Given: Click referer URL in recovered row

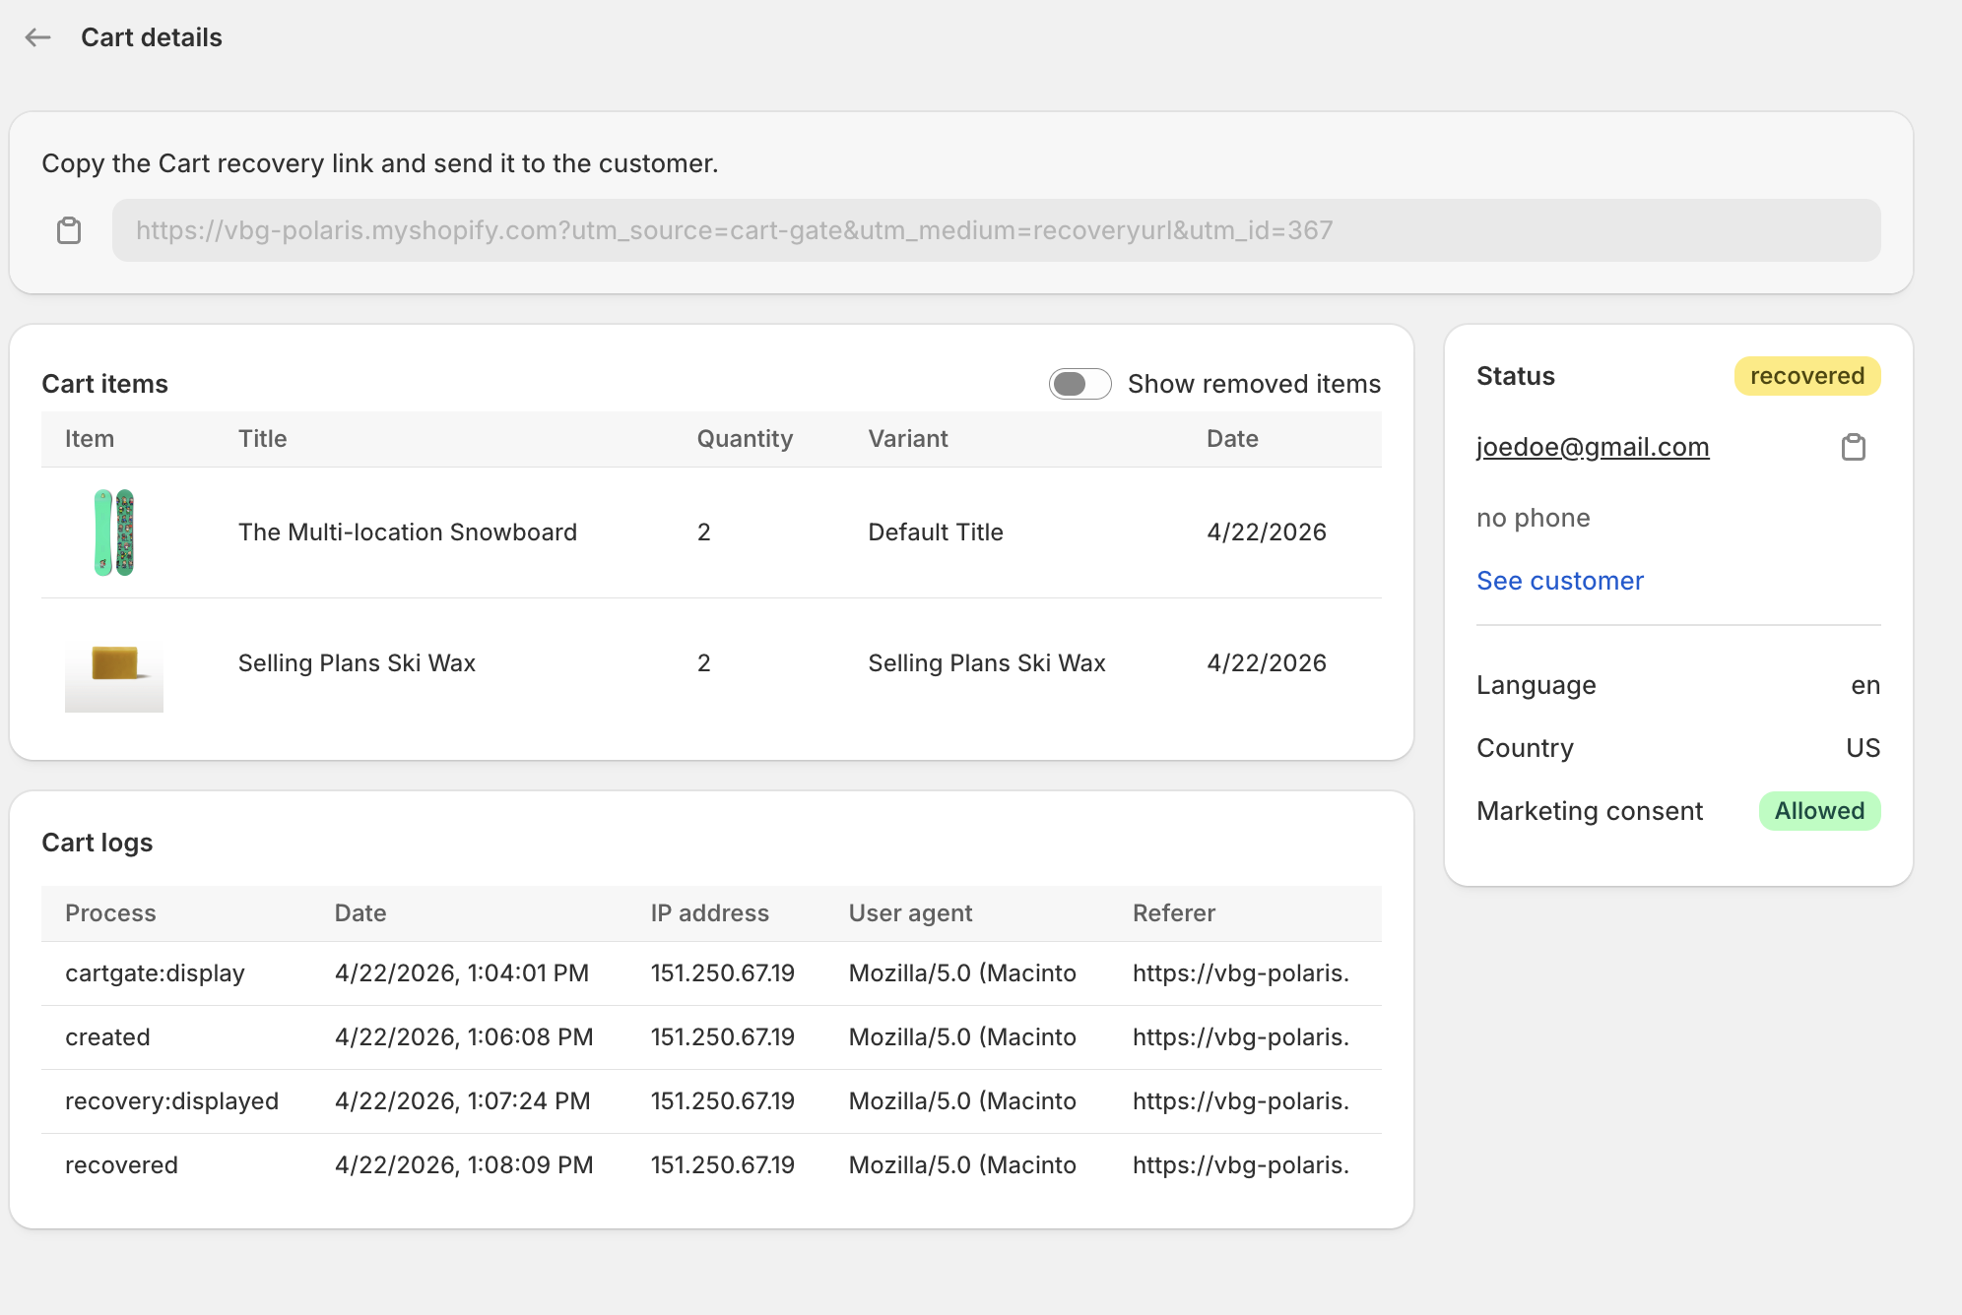Looking at the screenshot, I should (x=1241, y=1165).
